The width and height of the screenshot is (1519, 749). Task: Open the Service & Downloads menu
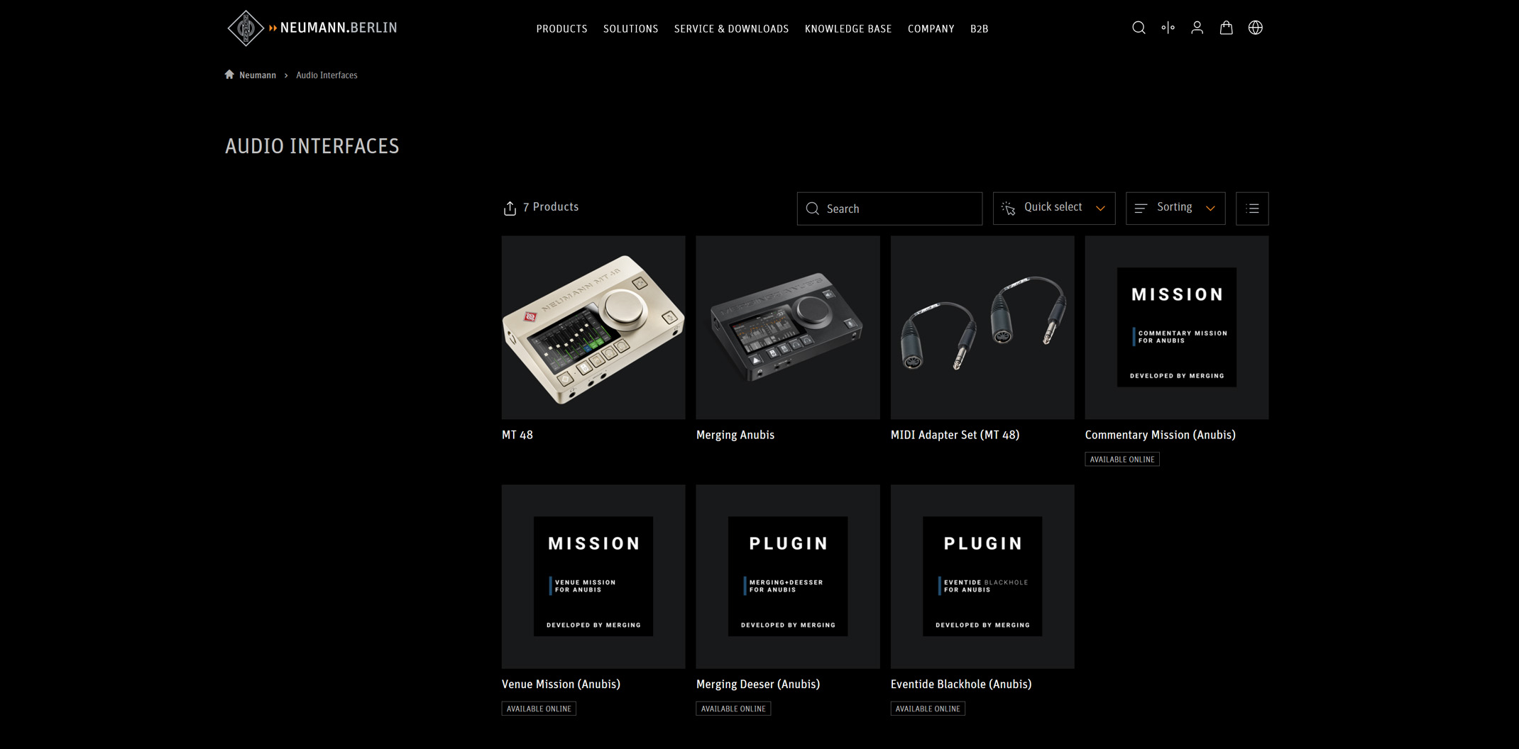(731, 29)
